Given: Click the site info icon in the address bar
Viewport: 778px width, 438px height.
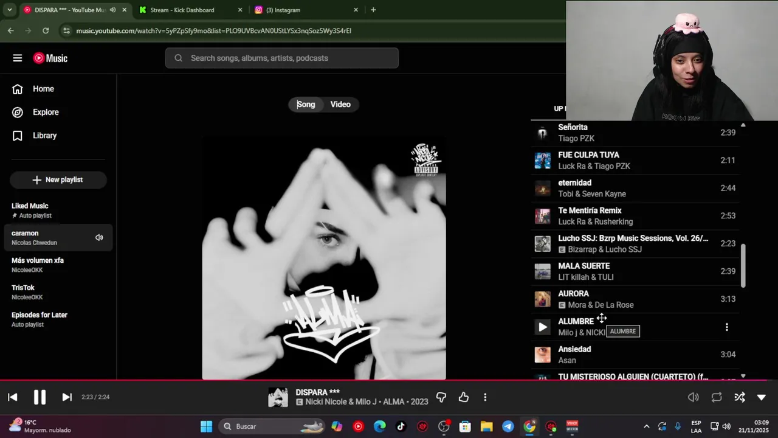Looking at the screenshot, I should [66, 30].
